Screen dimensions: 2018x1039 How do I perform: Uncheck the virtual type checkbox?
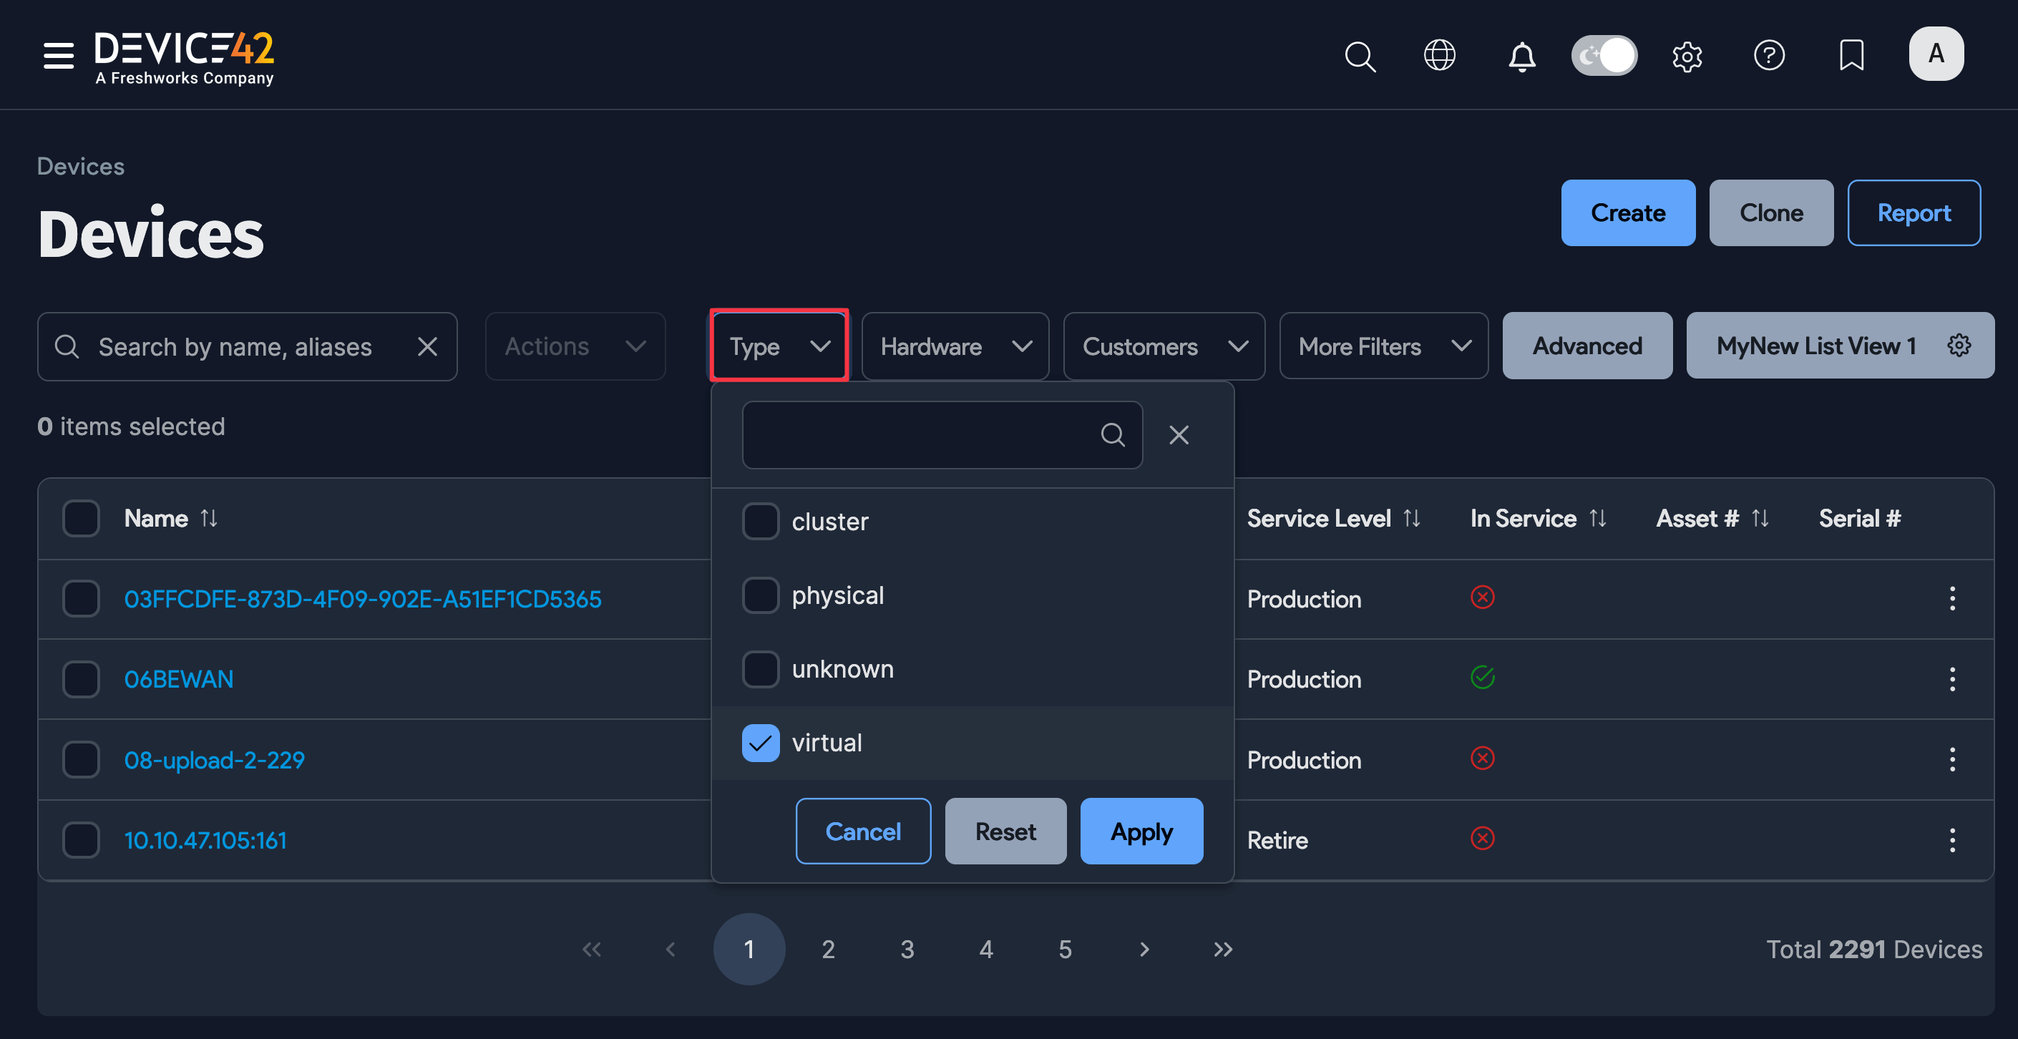(x=760, y=743)
